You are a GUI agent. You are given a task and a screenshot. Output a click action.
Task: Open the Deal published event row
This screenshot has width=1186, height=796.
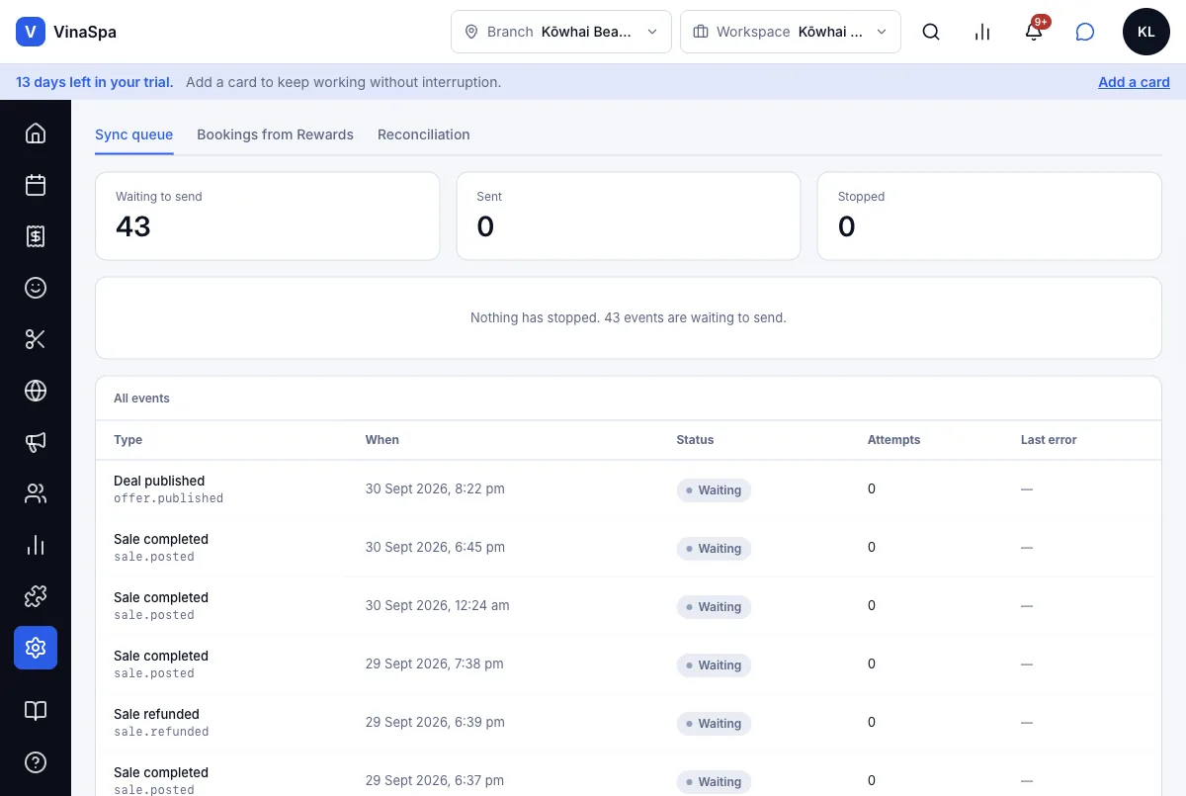tap(629, 489)
